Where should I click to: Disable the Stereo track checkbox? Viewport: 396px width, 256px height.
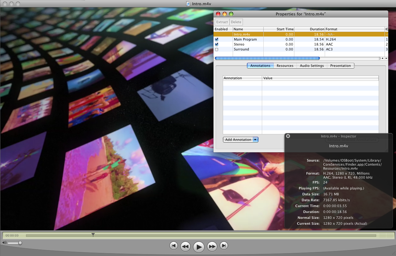[x=217, y=44]
